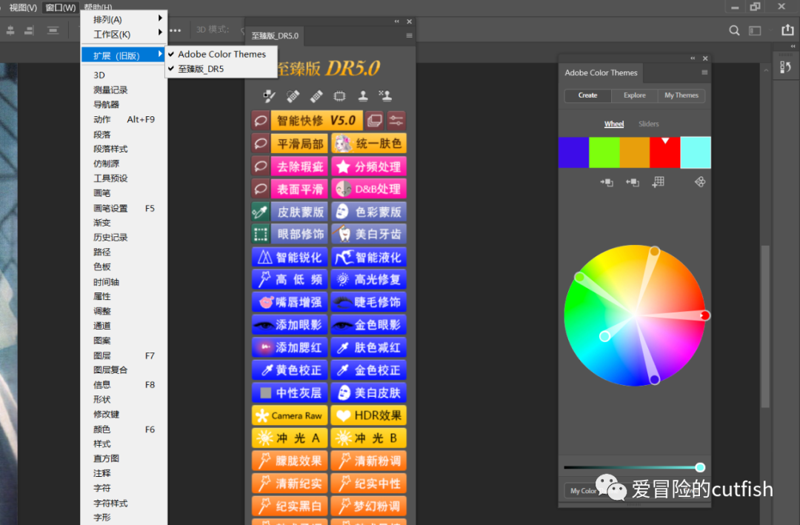Click the 智能锐化 button
The image size is (800, 525).
290,257
